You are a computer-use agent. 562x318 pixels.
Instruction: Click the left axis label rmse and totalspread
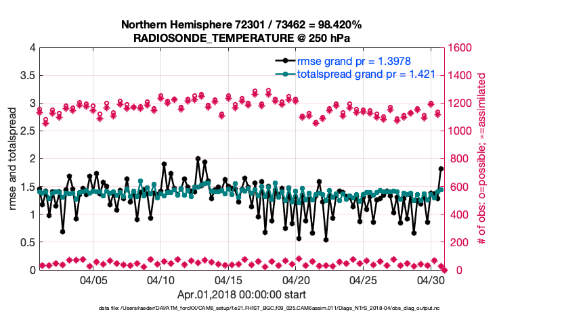(13, 159)
